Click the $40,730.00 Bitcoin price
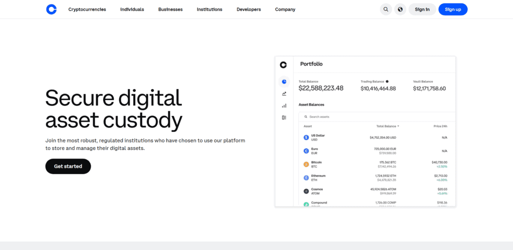This screenshot has height=250, width=513. coord(439,162)
